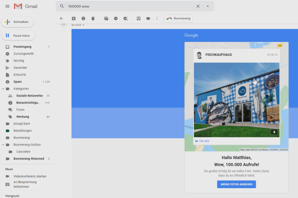The width and height of the screenshot is (298, 198).
Task: Report the email as spam
Action: point(83,18)
